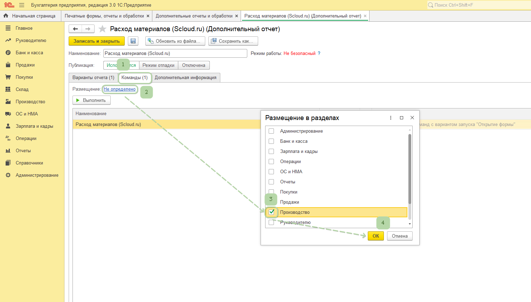Check the Администрирование checkbox

click(271, 131)
